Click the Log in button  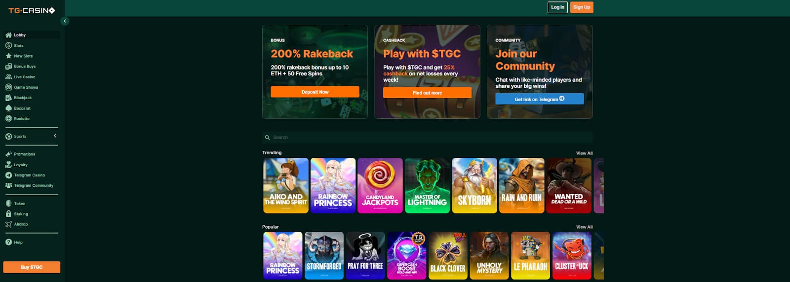557,7
